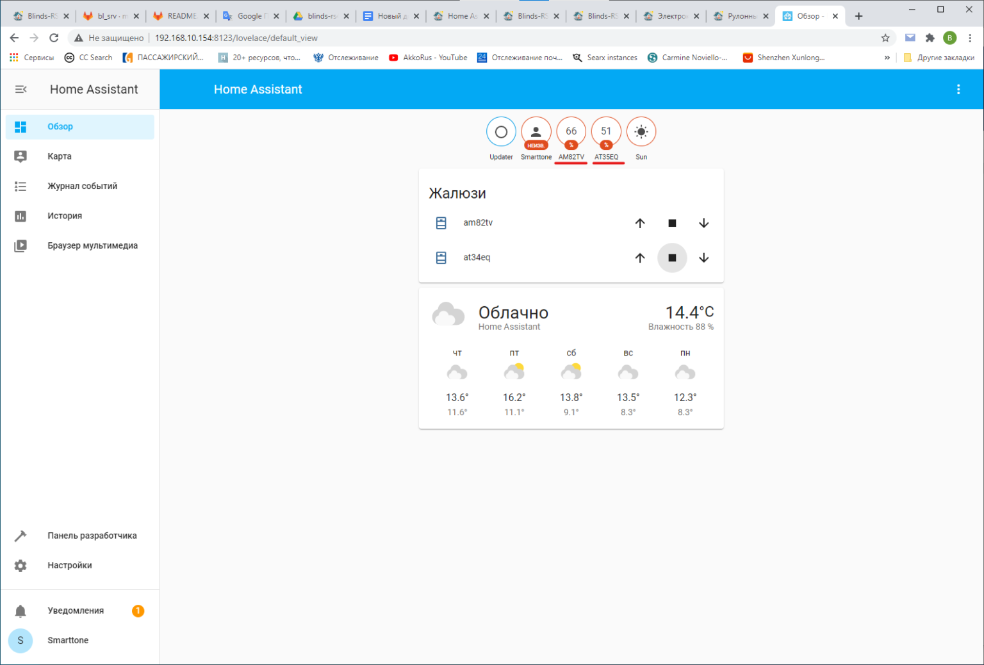
Task: Close the Обзор browser tab
Action: 835,16
